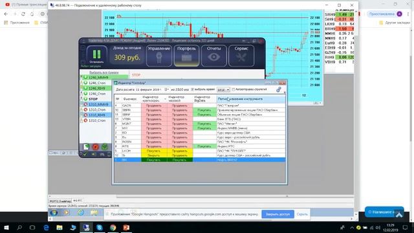The width and height of the screenshot is (414, 233).
Task: Show hidden system tray icons
Action: (x=352, y=227)
